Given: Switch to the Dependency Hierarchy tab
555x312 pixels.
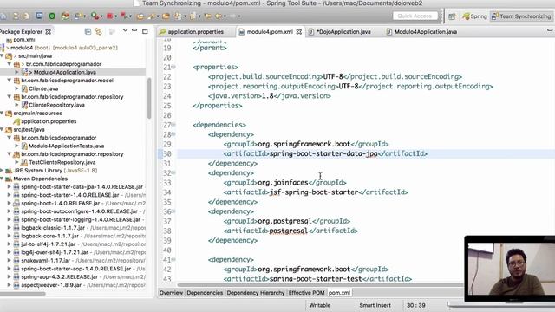Looking at the screenshot, I should [256, 293].
